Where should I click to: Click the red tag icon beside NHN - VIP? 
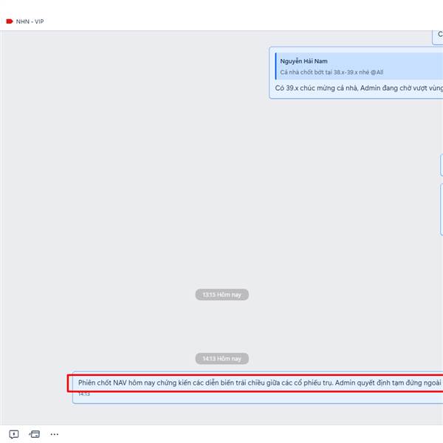pyautogui.click(x=10, y=21)
